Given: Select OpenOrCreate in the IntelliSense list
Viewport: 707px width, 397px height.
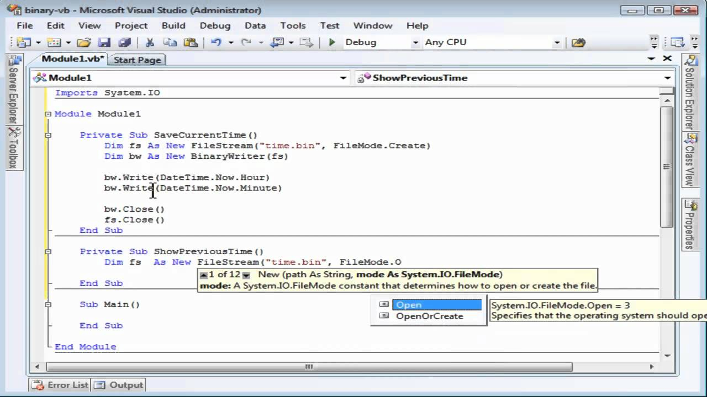Looking at the screenshot, I should (430, 316).
